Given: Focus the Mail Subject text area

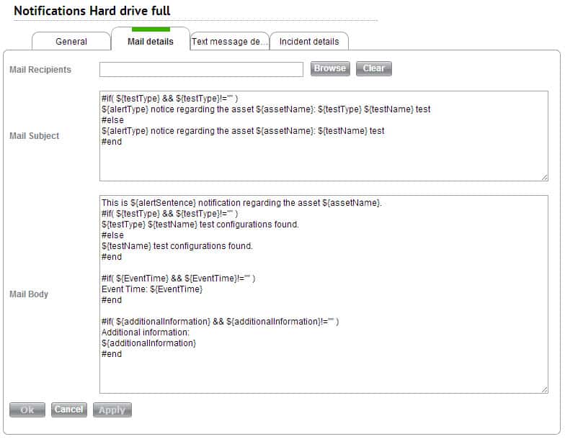Looking at the screenshot, I should point(324,157).
